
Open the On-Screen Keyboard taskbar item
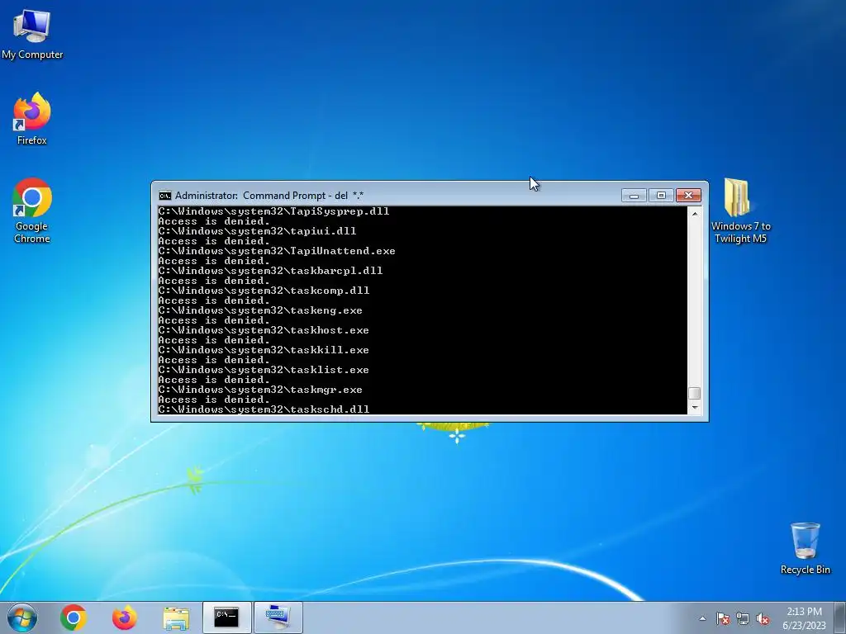pyautogui.click(x=278, y=617)
